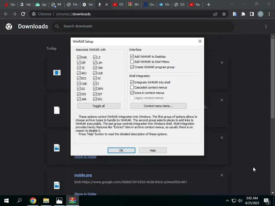The image size is (275, 206).
Task: Toggle the JAR association checkbox
Action: tap(79, 99)
